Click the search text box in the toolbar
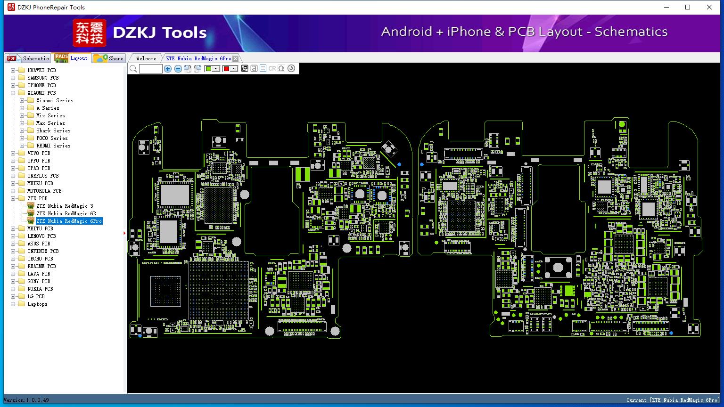The image size is (724, 407). pos(151,69)
